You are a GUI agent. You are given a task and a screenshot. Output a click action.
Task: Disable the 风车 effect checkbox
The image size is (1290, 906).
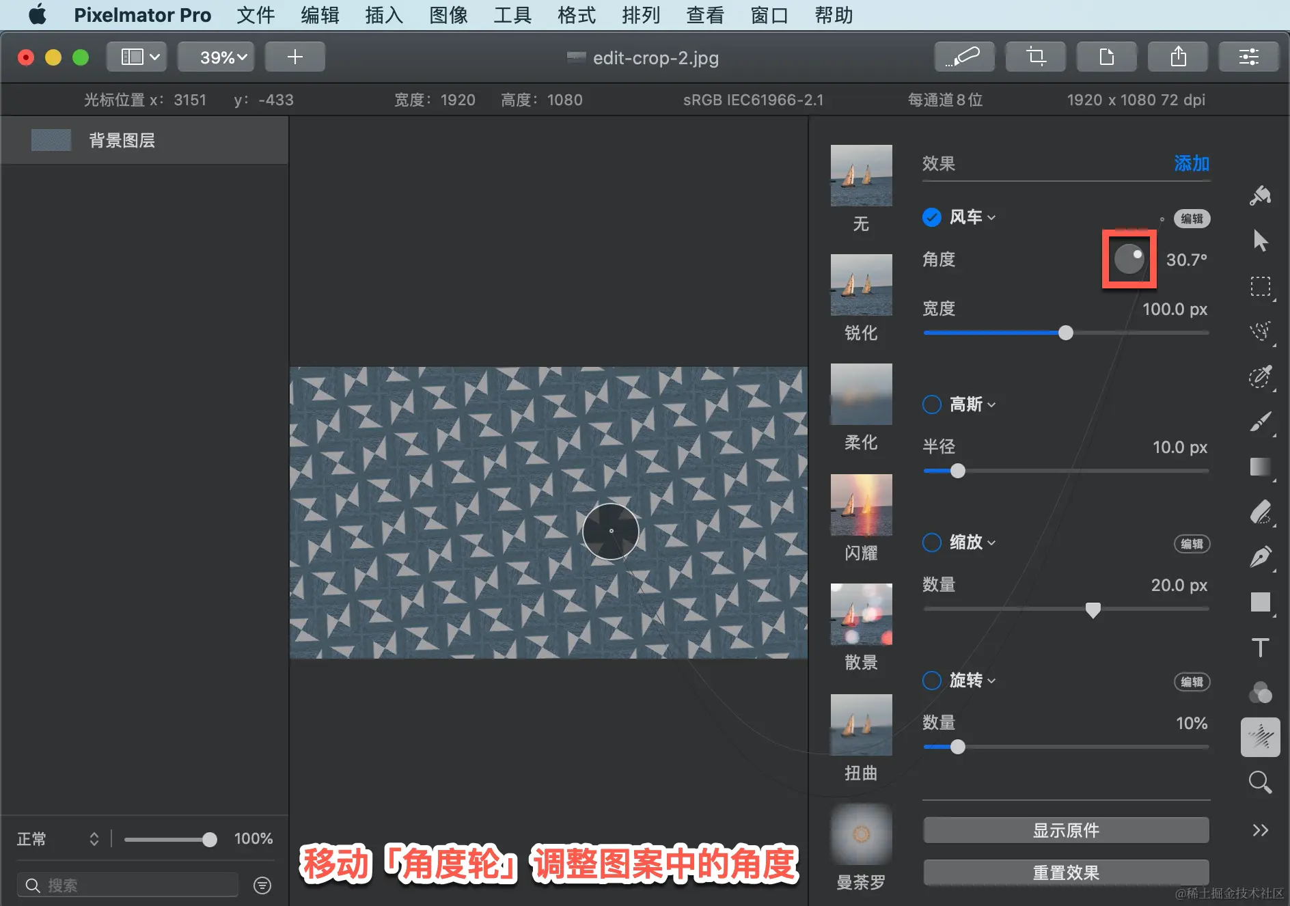click(x=932, y=217)
